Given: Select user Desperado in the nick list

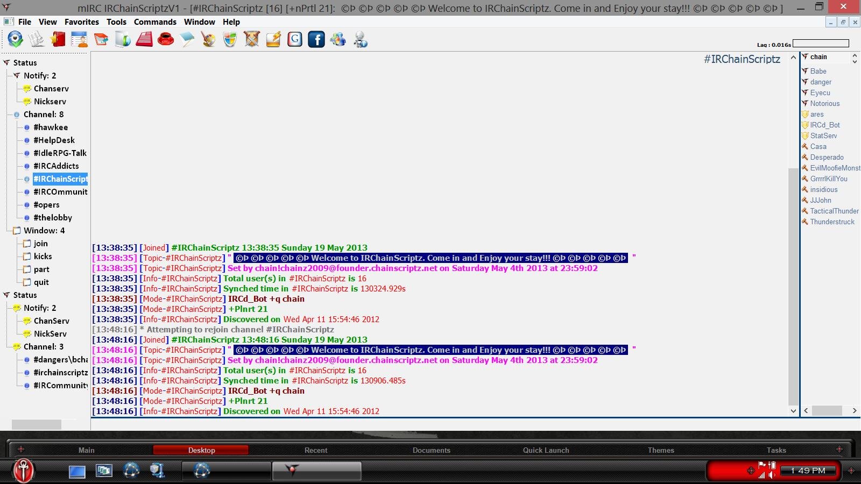Looking at the screenshot, I should pos(827,157).
